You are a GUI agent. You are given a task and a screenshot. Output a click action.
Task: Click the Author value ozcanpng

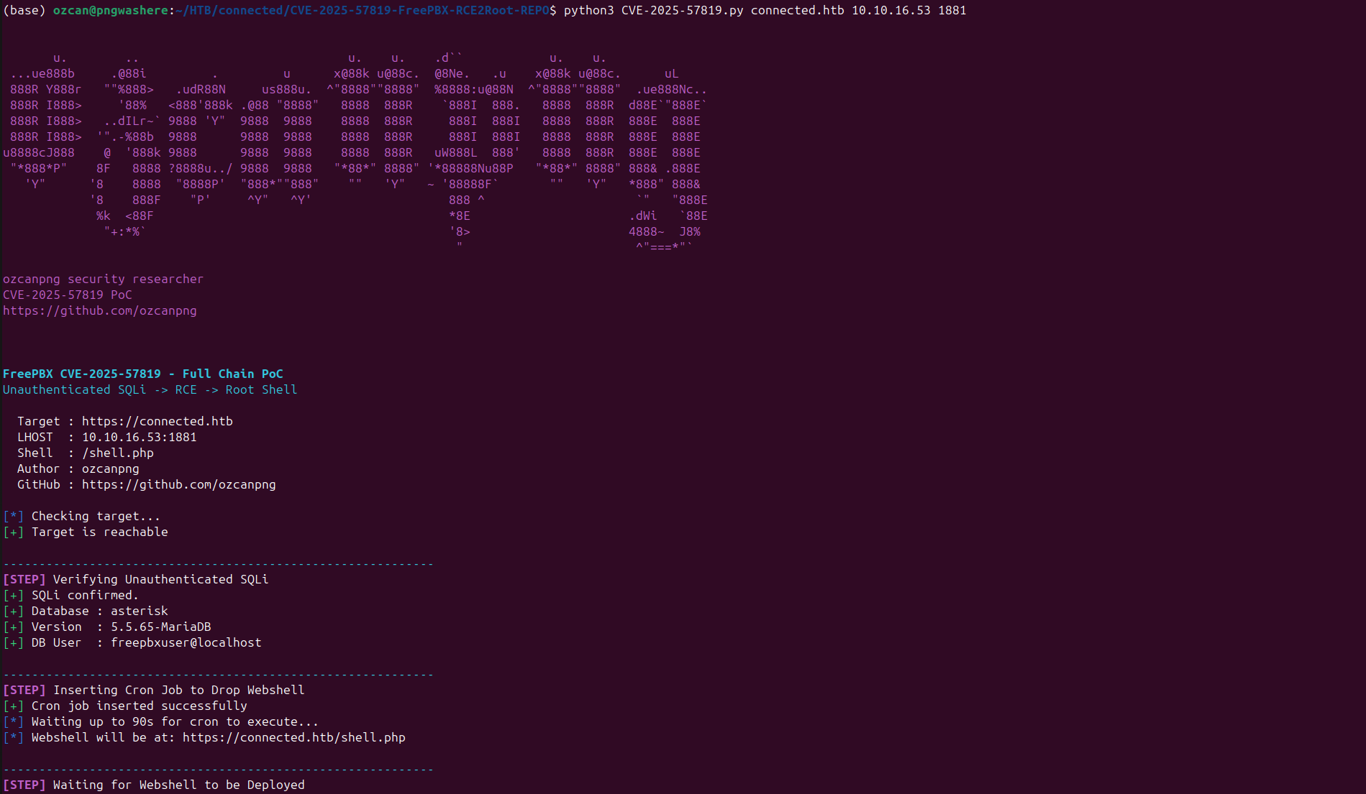click(x=111, y=468)
